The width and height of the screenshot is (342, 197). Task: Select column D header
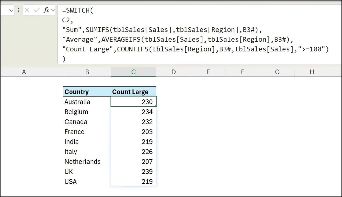173,72
